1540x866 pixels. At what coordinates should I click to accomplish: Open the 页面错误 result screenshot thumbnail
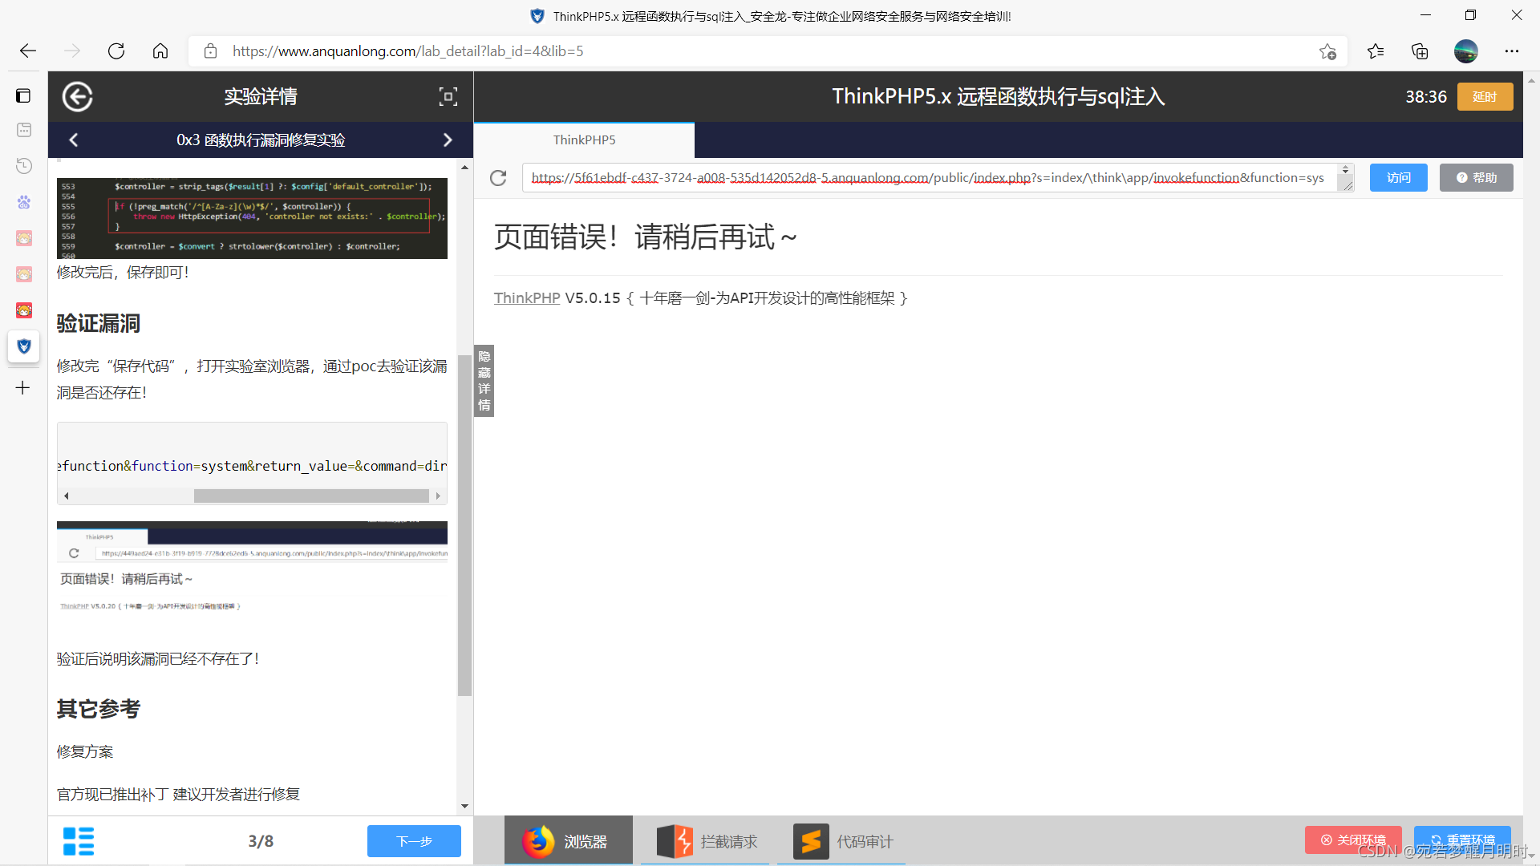pyautogui.click(x=252, y=571)
